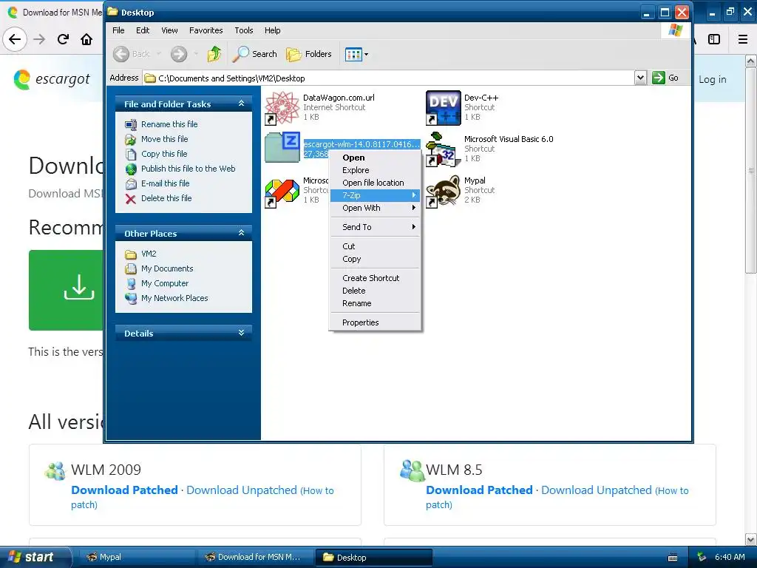
Task: Expand the address bar dropdown
Action: click(x=640, y=78)
